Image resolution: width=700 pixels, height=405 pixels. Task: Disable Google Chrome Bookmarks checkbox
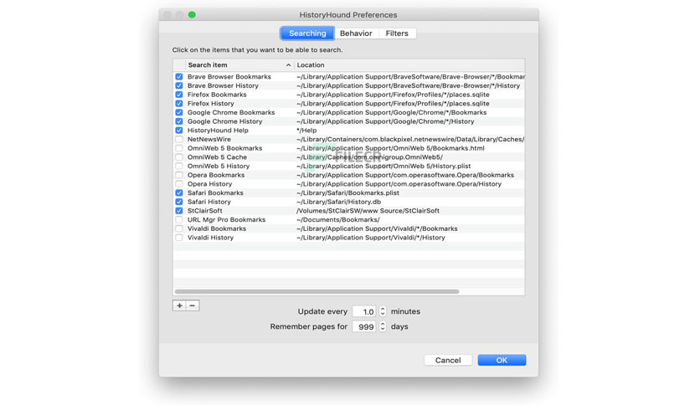tap(179, 112)
